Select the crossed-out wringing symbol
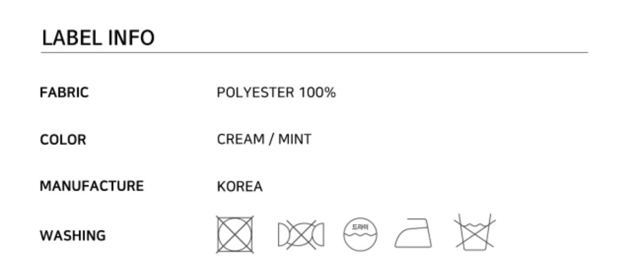The height and width of the screenshot is (279, 631). pos(301,235)
